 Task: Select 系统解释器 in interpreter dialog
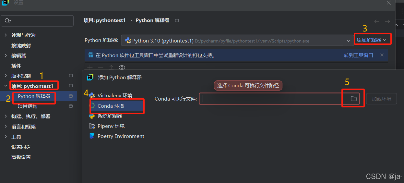pyautogui.click(x=110, y=116)
